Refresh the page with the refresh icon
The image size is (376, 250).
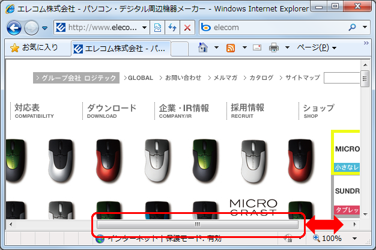click(x=172, y=28)
